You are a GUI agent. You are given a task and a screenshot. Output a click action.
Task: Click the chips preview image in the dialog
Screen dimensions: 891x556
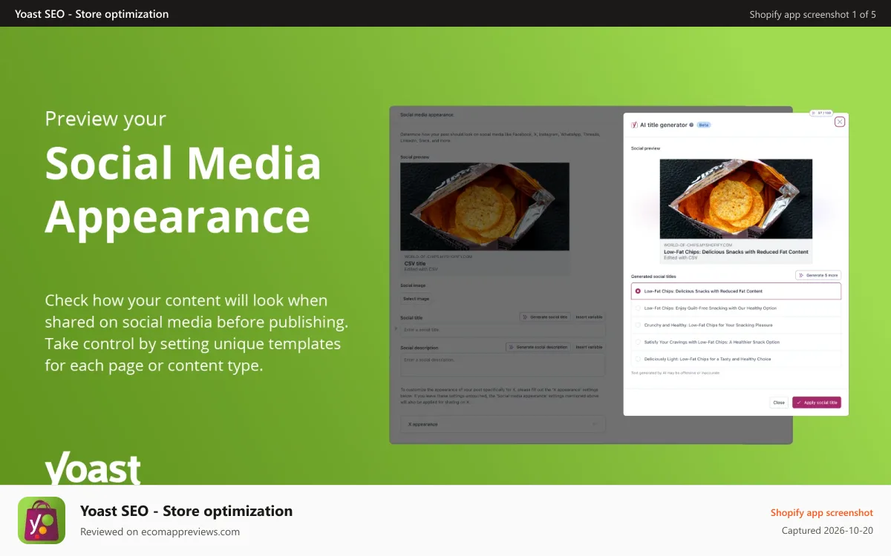point(736,199)
